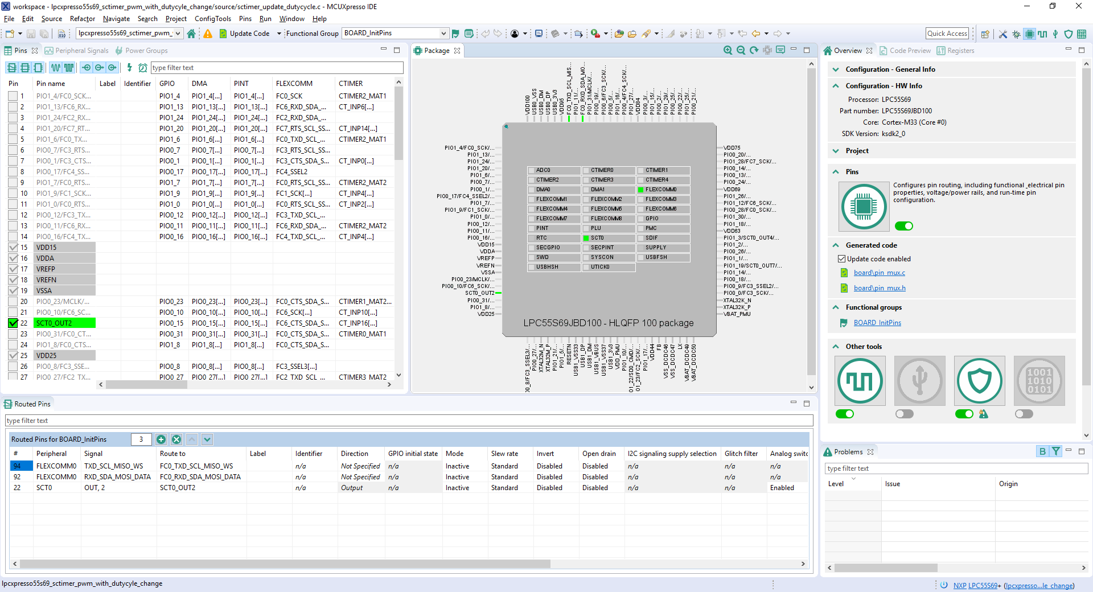Open the Functional Group BOARD_InitPins dropdown
1093x592 pixels.
(x=443, y=34)
